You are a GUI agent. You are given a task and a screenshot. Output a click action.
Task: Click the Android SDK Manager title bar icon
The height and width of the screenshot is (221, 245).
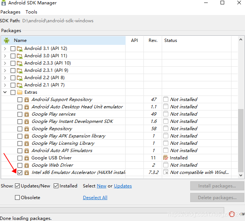click(3, 3)
